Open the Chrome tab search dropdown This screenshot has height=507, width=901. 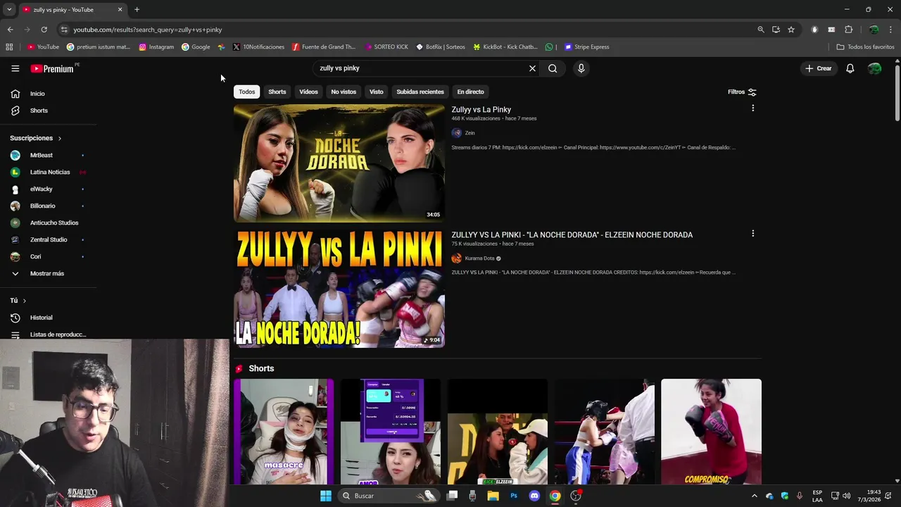(9, 10)
